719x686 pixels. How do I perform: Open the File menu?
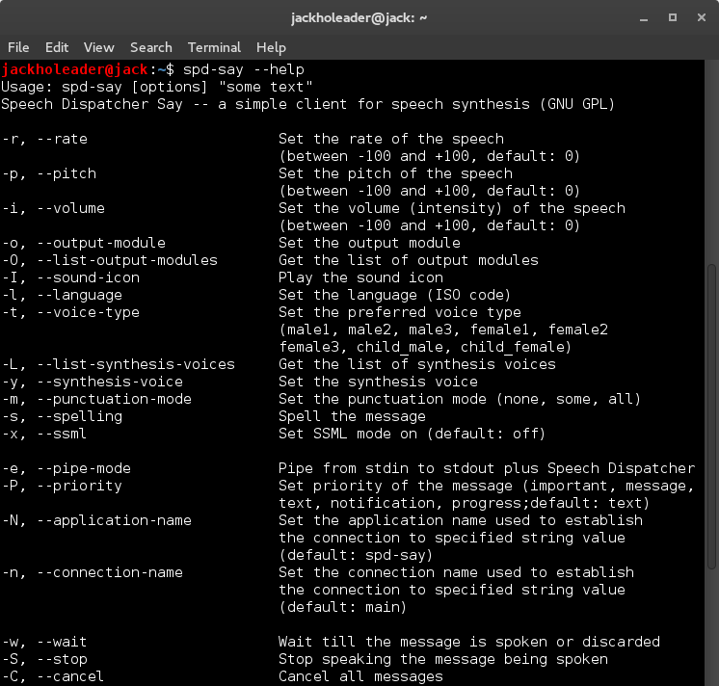(x=18, y=47)
